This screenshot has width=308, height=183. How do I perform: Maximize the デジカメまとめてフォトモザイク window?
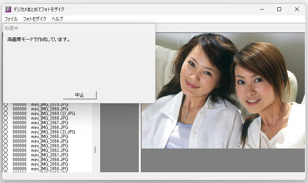279,9
